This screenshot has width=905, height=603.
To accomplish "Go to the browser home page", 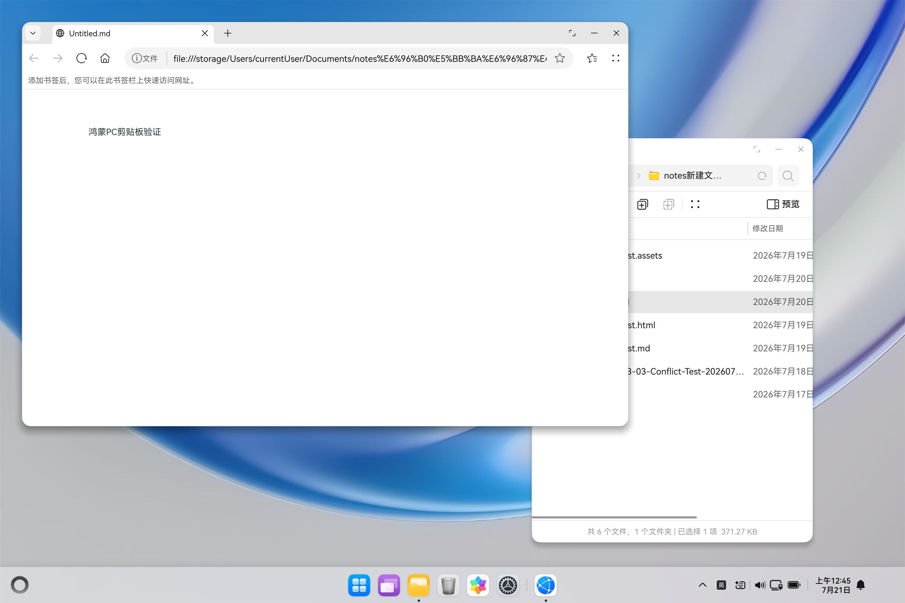I will [x=105, y=58].
